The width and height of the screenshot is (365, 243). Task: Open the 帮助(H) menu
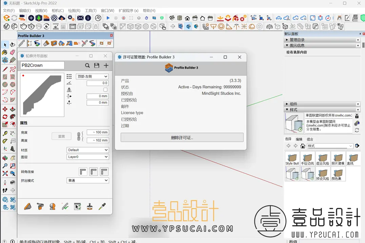149,10
